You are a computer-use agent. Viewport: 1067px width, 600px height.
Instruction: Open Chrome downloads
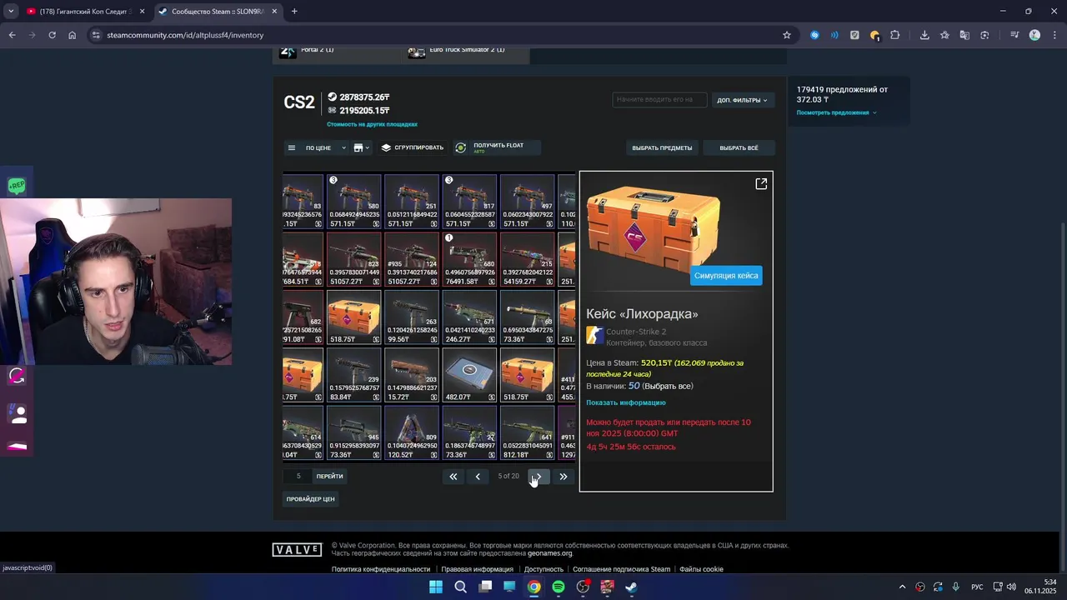click(924, 35)
